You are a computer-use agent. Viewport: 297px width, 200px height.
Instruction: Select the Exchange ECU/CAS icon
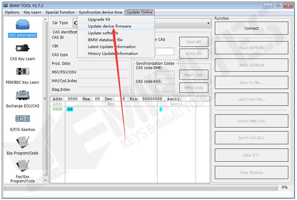point(23,95)
